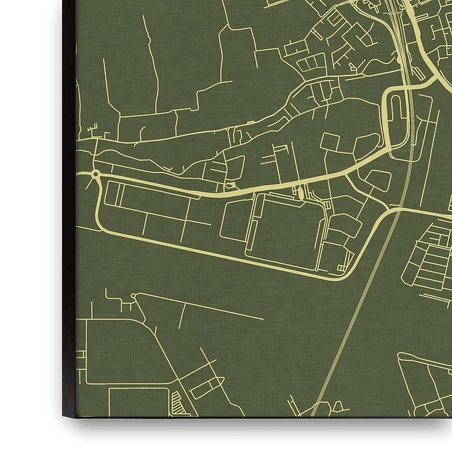This screenshot has height=452, width=452.
Task: Click the black frame's bottom edge
Action: pyautogui.click(x=258, y=420)
